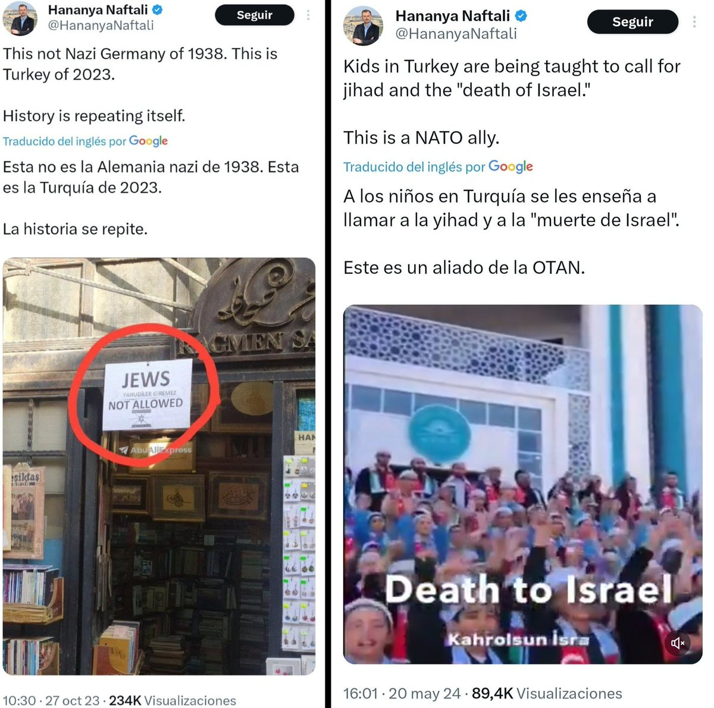This screenshot has width=714, height=708.
Task: Open @HananyaNaftali handle in right tweet
Action: pos(456,34)
